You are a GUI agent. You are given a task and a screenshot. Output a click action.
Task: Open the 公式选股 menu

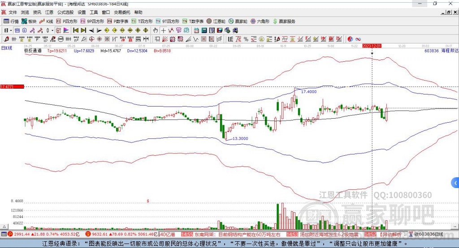click(65, 12)
